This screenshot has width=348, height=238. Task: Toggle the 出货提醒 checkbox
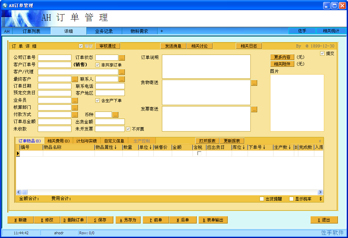tap(262, 199)
